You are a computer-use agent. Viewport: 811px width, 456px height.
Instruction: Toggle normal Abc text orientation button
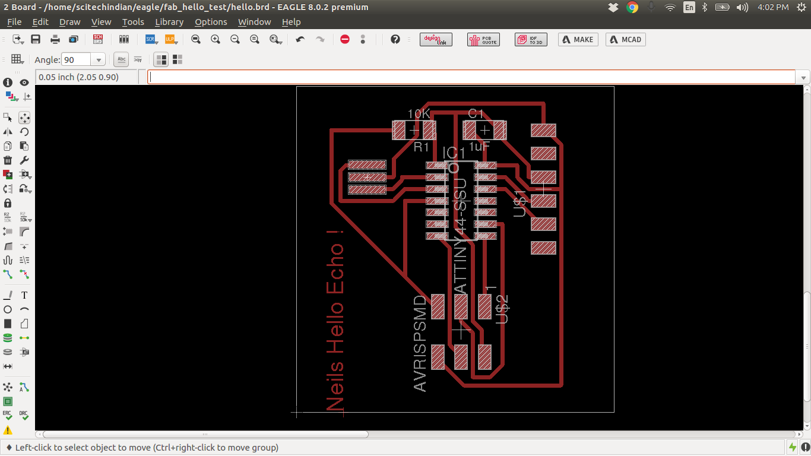click(121, 59)
